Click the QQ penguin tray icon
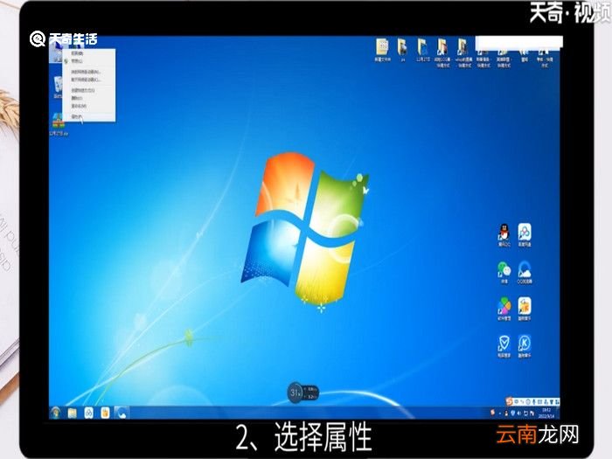Screen dimensions: 612x459 point(506,413)
